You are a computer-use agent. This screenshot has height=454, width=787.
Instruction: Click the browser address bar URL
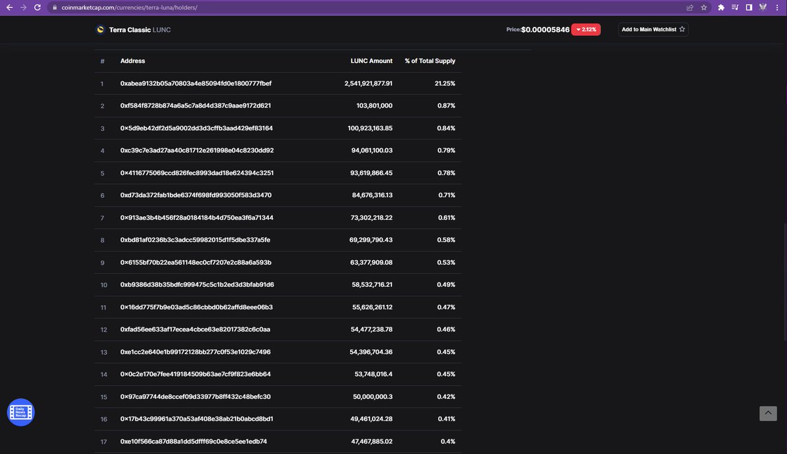[129, 7]
